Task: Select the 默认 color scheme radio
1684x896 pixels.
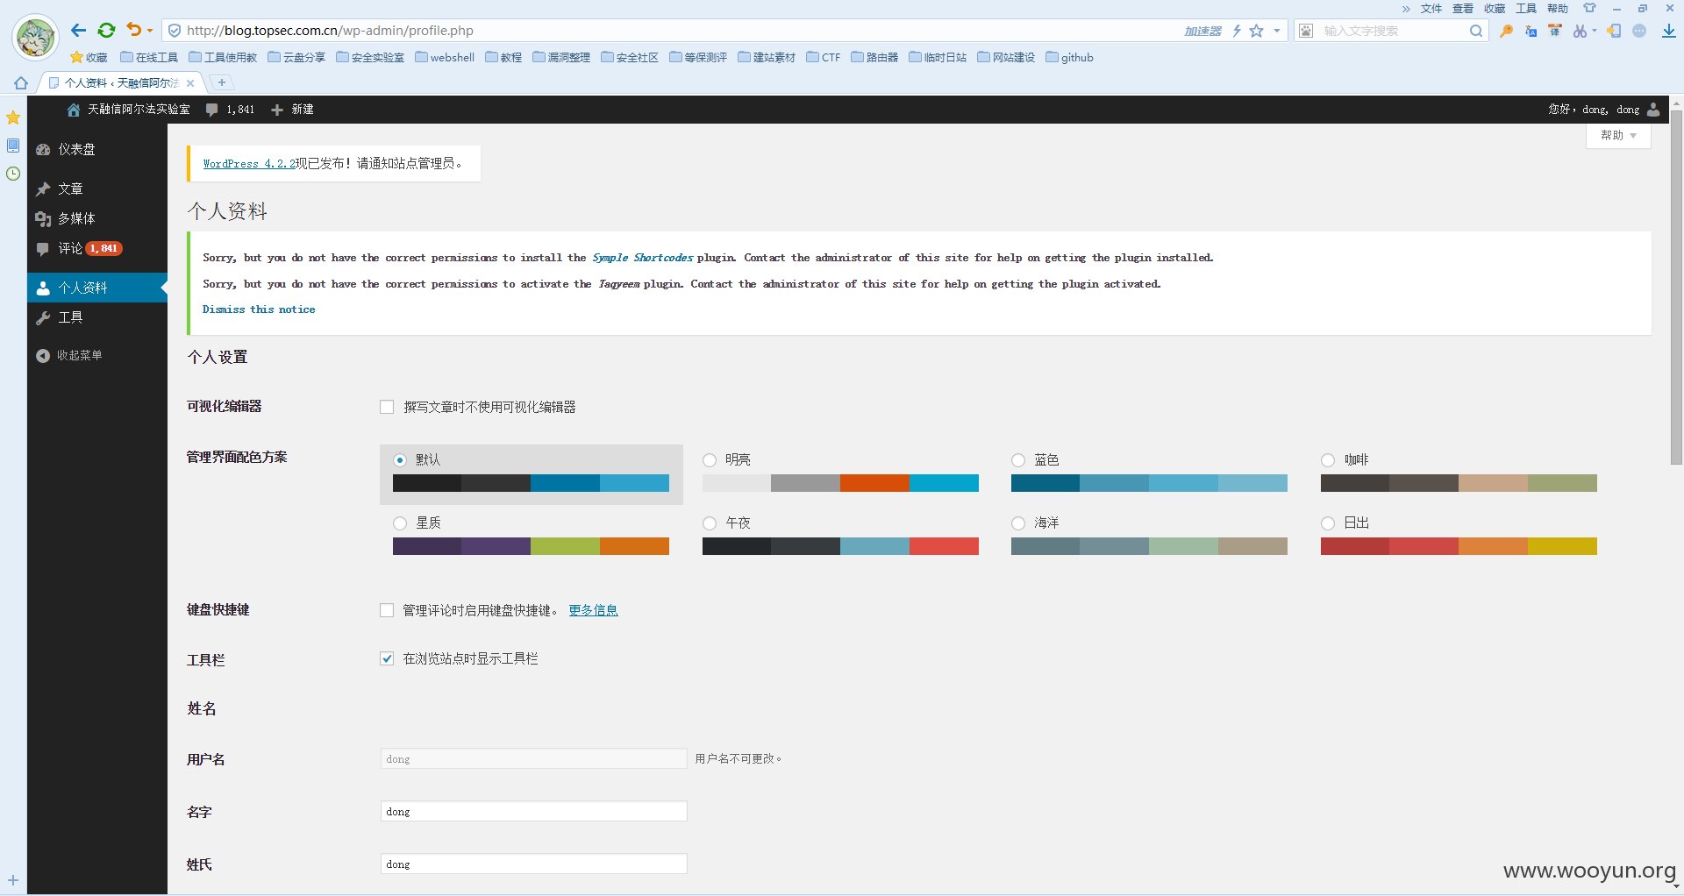Action: (400, 460)
